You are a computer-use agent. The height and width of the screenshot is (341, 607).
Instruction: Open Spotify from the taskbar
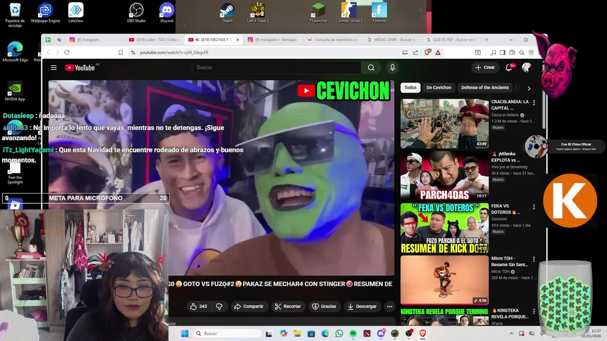(x=353, y=333)
